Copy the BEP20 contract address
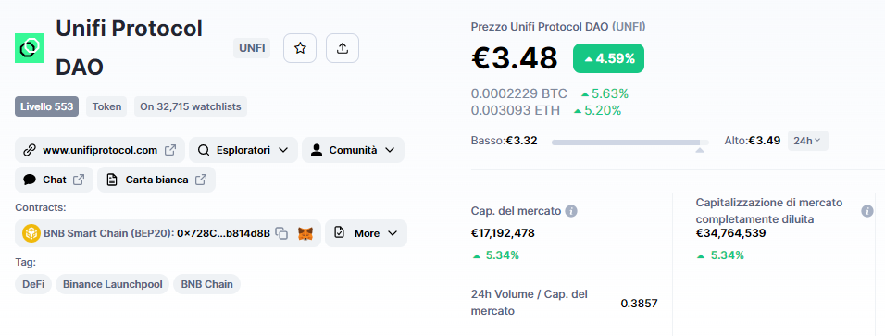The height and width of the screenshot is (336, 885). [281, 233]
